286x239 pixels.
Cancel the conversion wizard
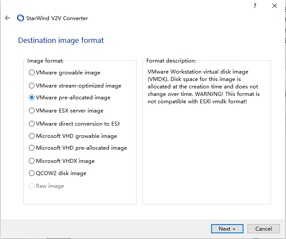pos(263,228)
